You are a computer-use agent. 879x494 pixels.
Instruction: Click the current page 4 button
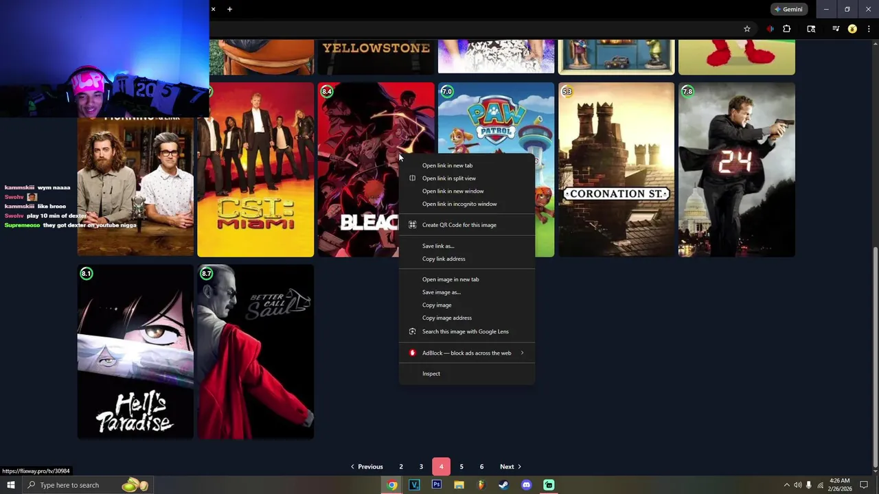pyautogui.click(x=441, y=467)
